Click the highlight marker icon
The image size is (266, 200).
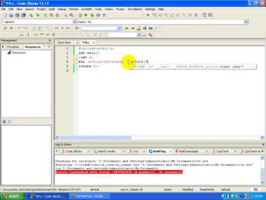pyautogui.click(x=139, y=28)
